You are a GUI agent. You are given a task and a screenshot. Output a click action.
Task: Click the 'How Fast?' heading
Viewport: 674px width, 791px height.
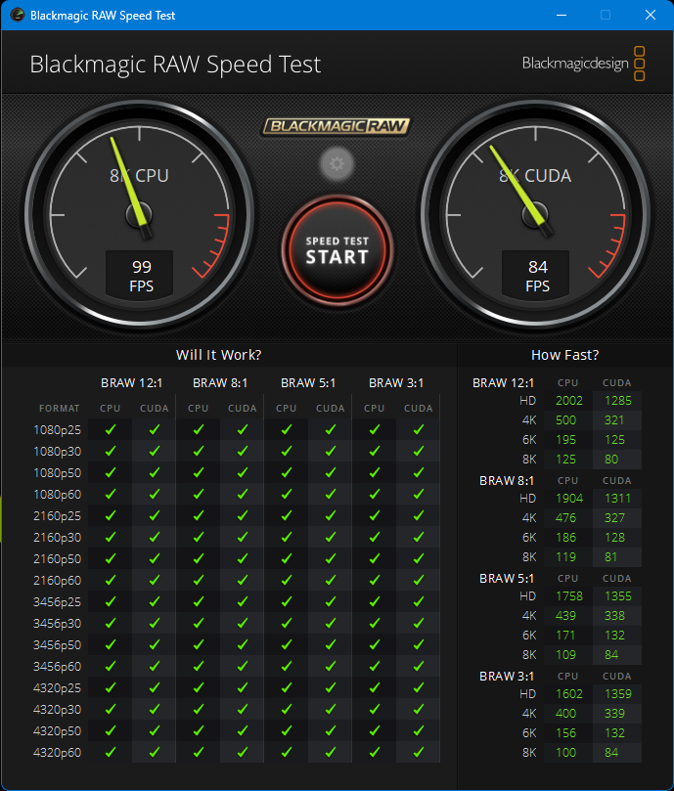565,355
